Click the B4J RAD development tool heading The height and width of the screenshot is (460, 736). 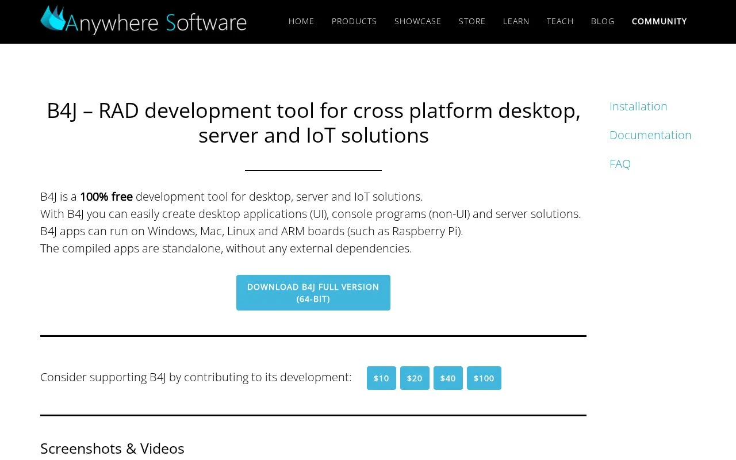pos(313,122)
